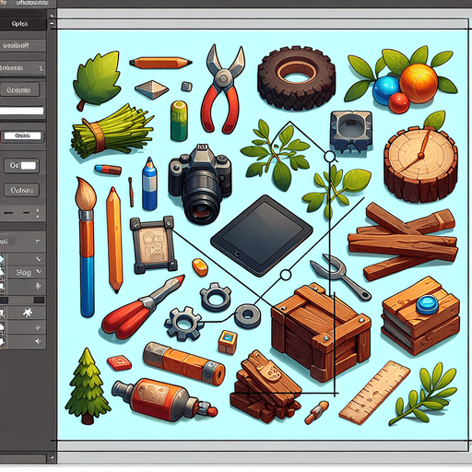Select the orange cylinder tube sprite
The width and height of the screenshot is (472, 472).
[x=183, y=363]
